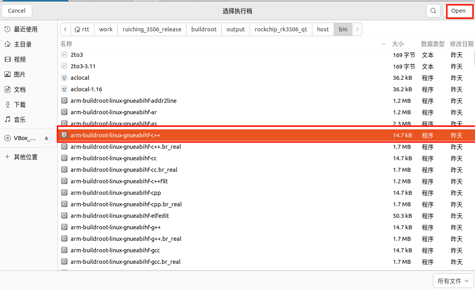
Task: Open Other Locations (其他位置) in sidebar
Action: coord(26,157)
